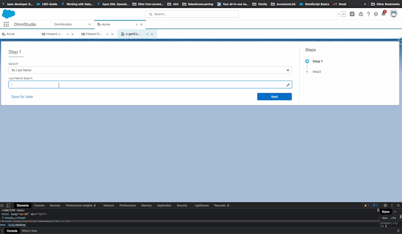Click the DevTools warnings count badge

point(367,205)
